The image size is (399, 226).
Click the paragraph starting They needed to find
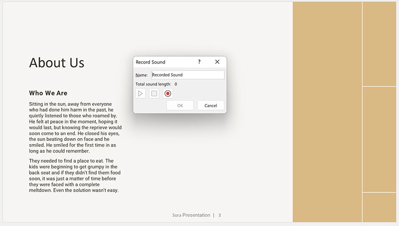[74, 176]
